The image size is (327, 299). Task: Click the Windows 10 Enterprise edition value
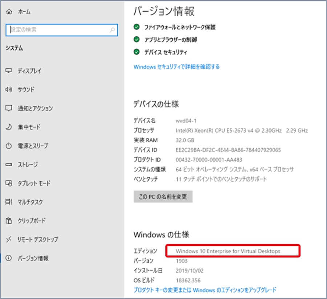228,251
